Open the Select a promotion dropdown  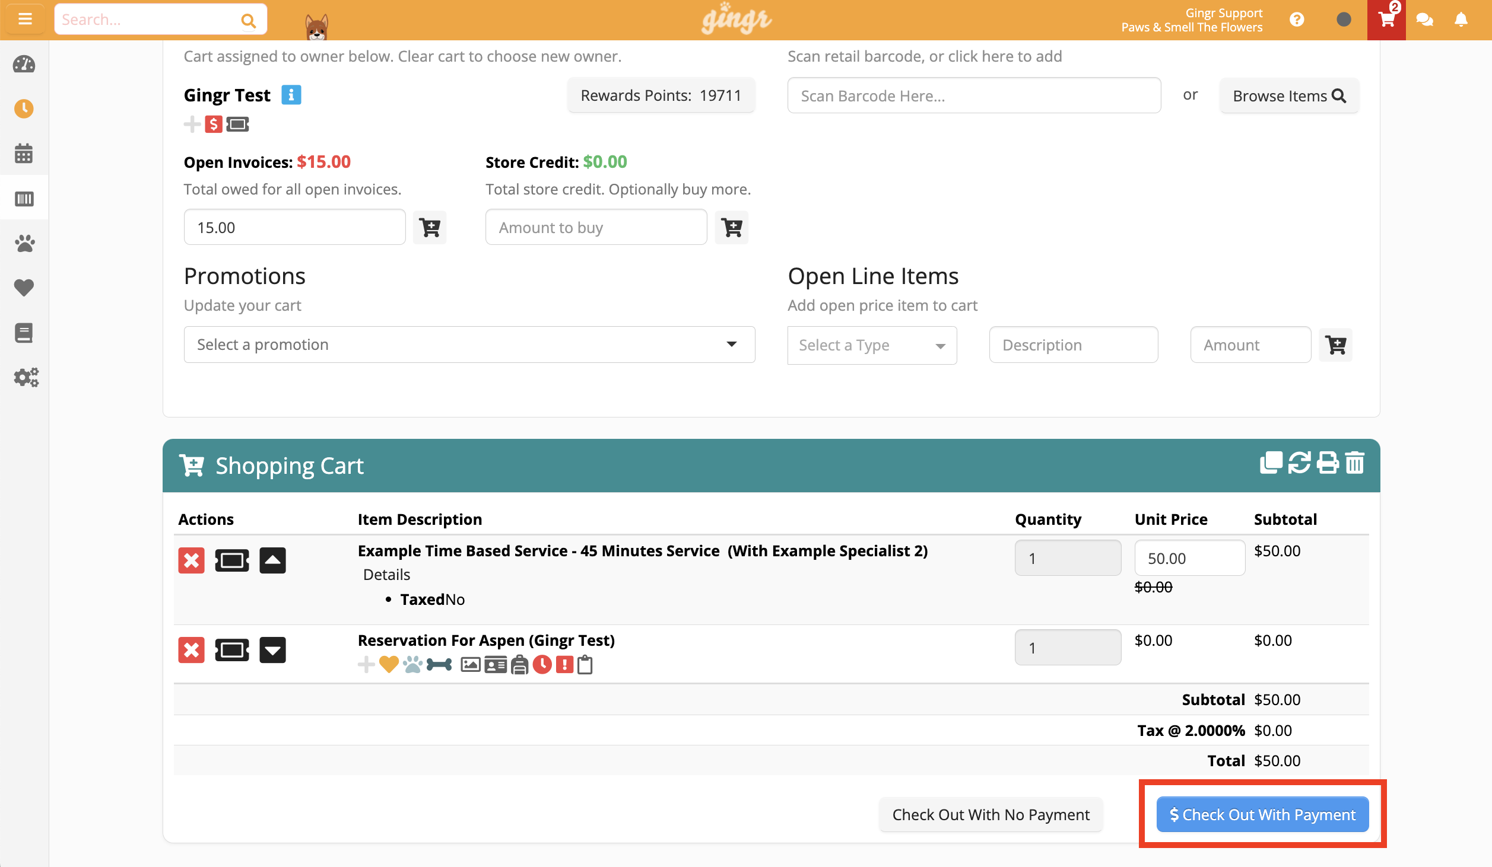click(x=469, y=345)
